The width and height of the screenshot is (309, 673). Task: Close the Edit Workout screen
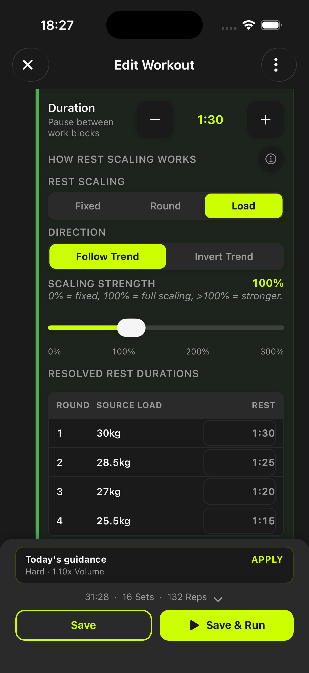click(x=30, y=64)
